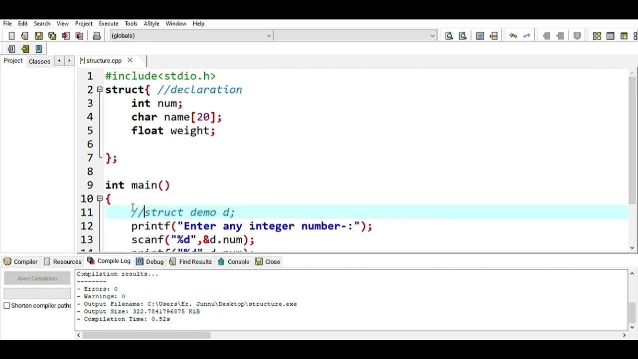Click the Close tab in bottom panel

point(268,261)
